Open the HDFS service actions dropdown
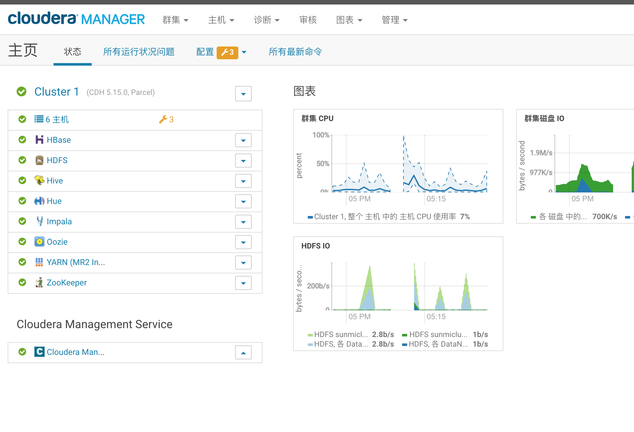Screen dimensions: 634x432 tap(243, 161)
